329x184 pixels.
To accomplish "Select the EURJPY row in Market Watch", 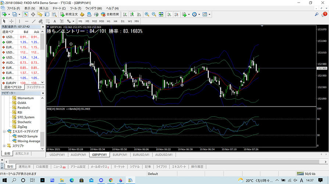I will [x=21, y=83].
